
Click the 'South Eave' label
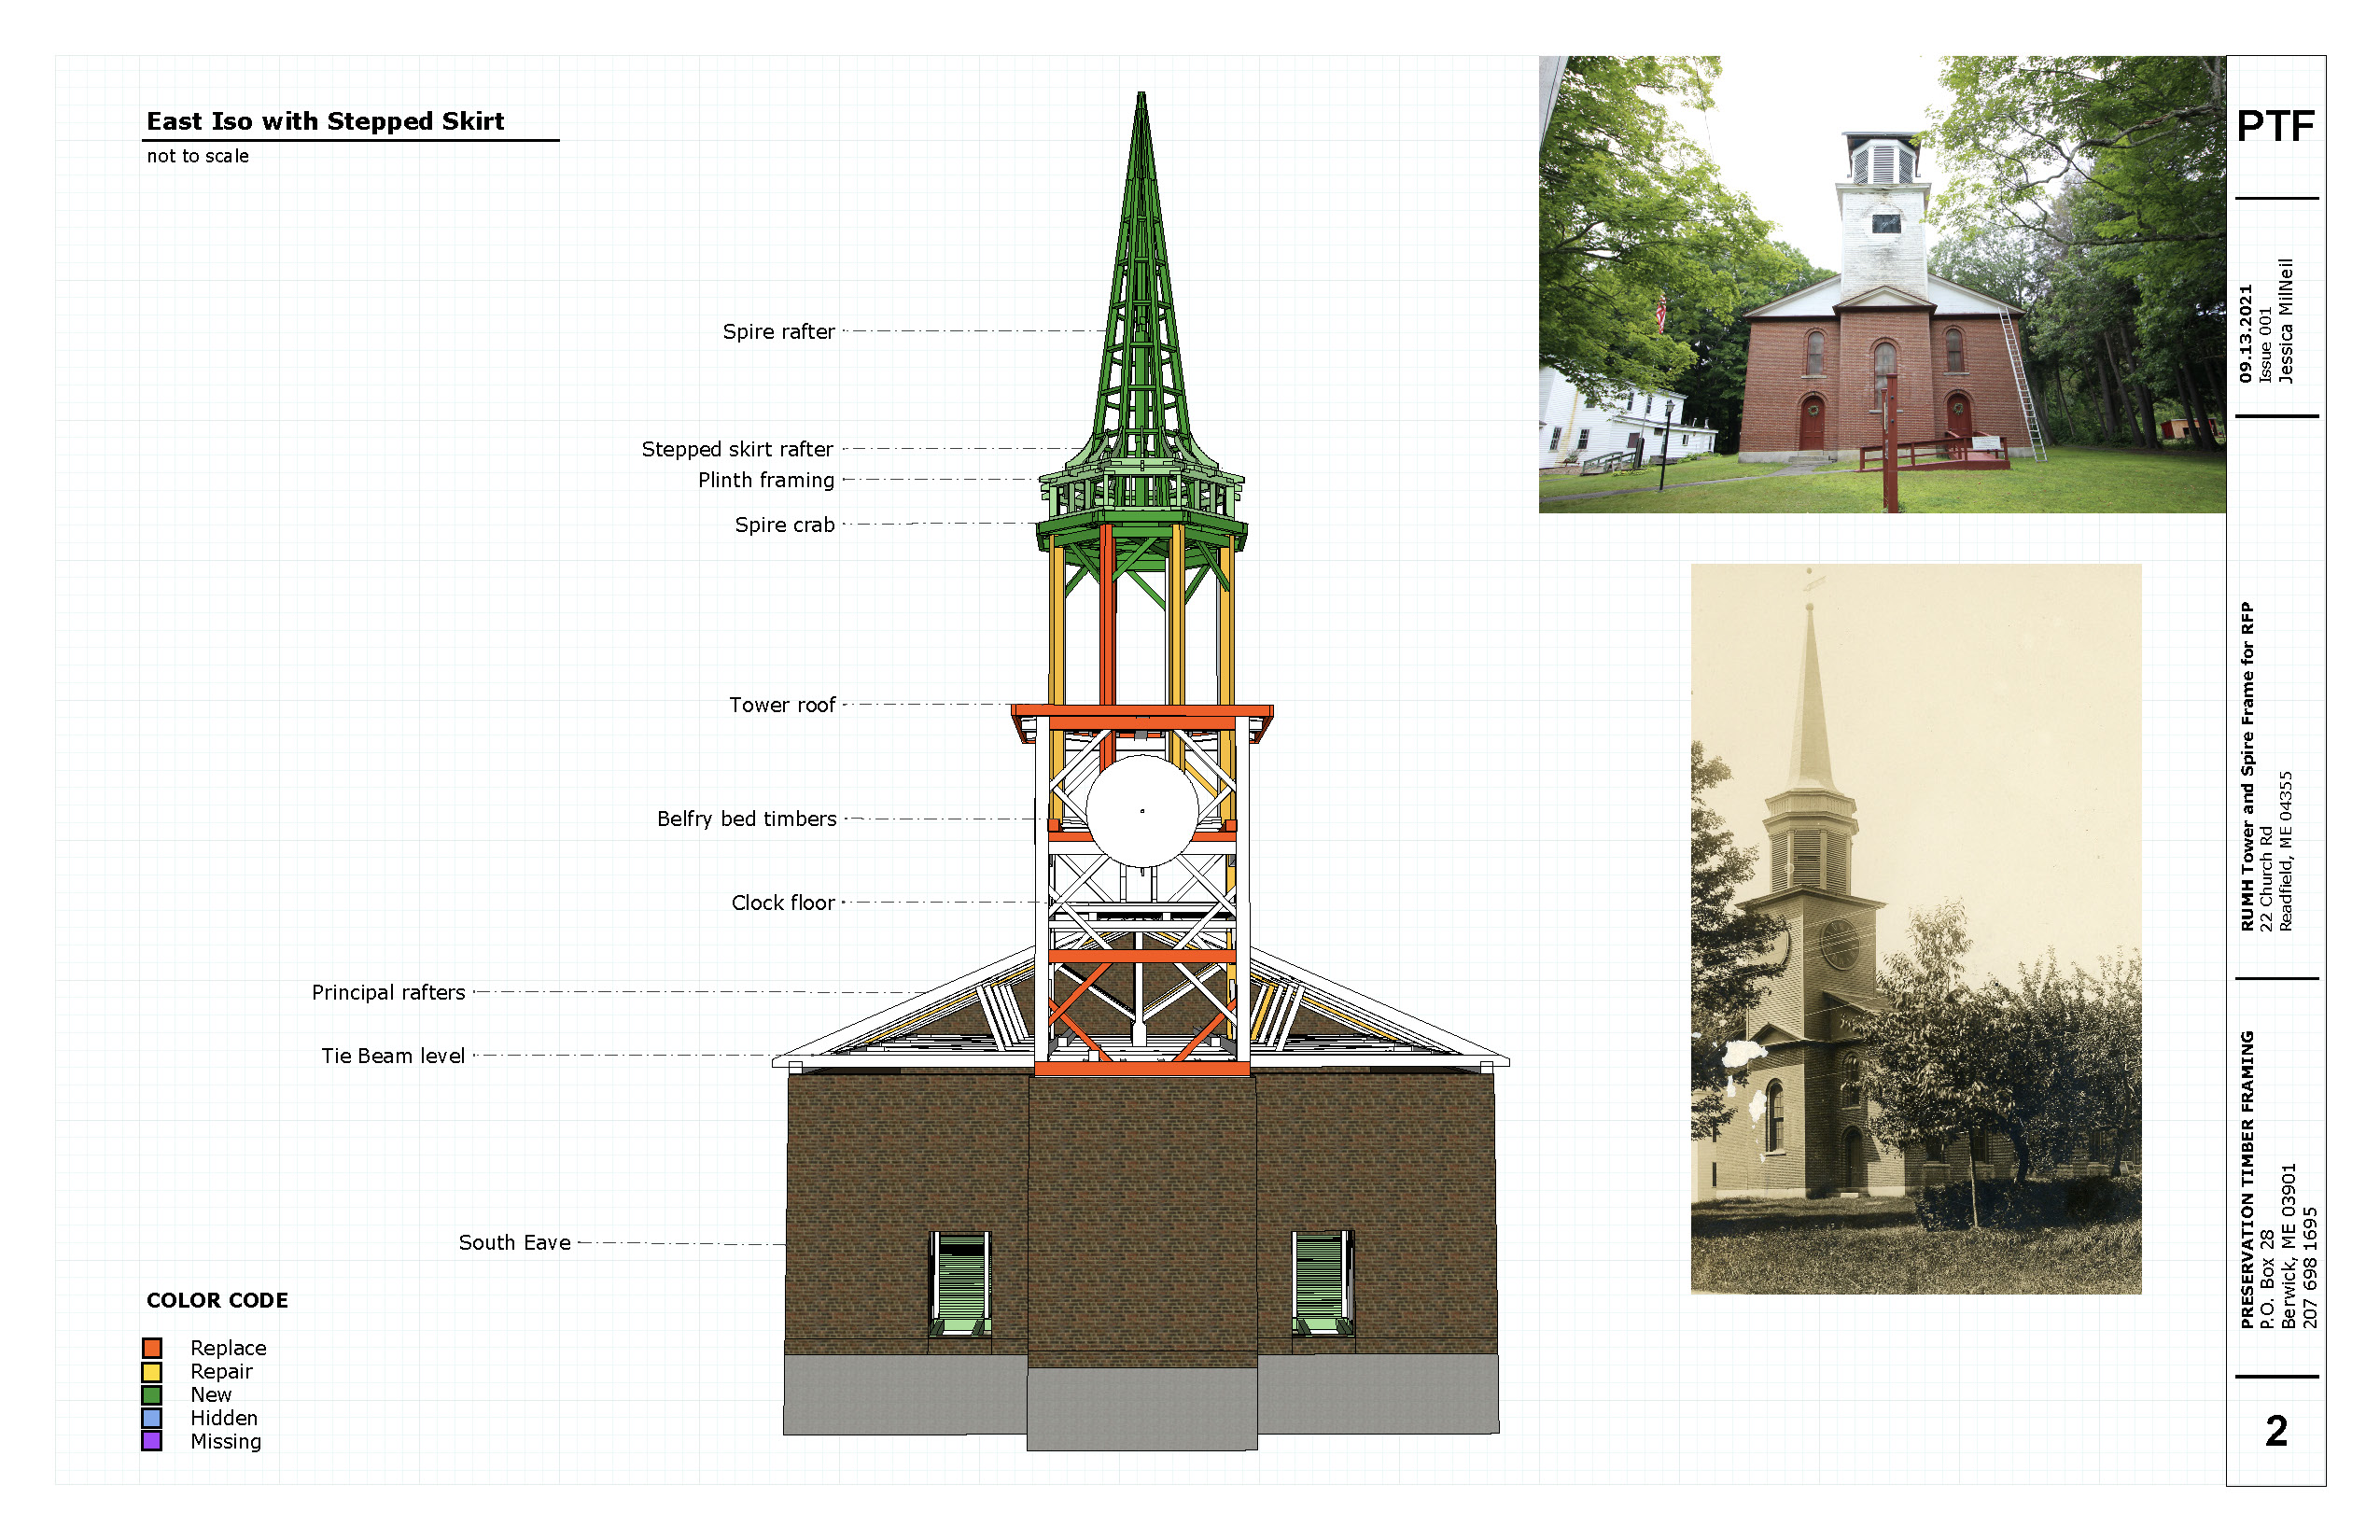click(514, 1243)
